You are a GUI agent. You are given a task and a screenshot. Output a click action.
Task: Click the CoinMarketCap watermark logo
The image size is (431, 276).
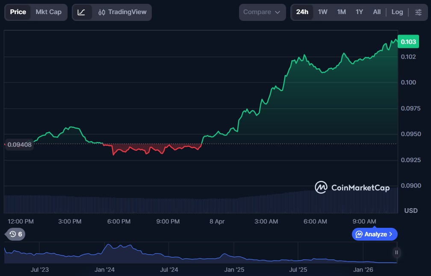[352, 187]
